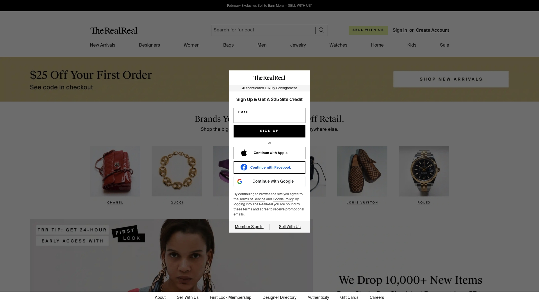The width and height of the screenshot is (539, 303).
Task: Open the Watches category
Action: click(x=338, y=45)
